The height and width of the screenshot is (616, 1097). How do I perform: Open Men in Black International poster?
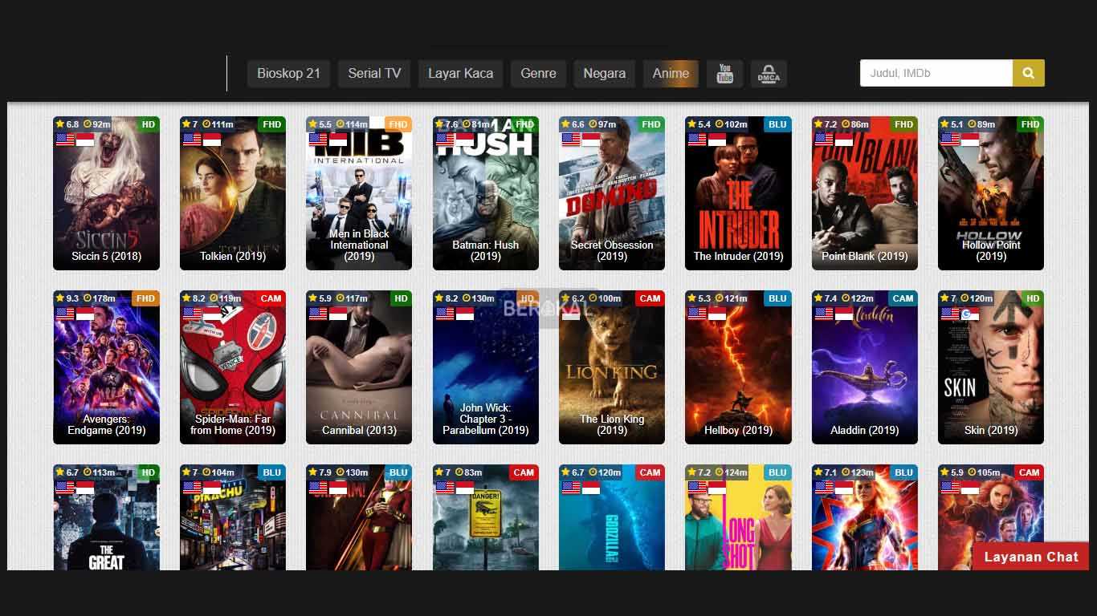click(359, 193)
